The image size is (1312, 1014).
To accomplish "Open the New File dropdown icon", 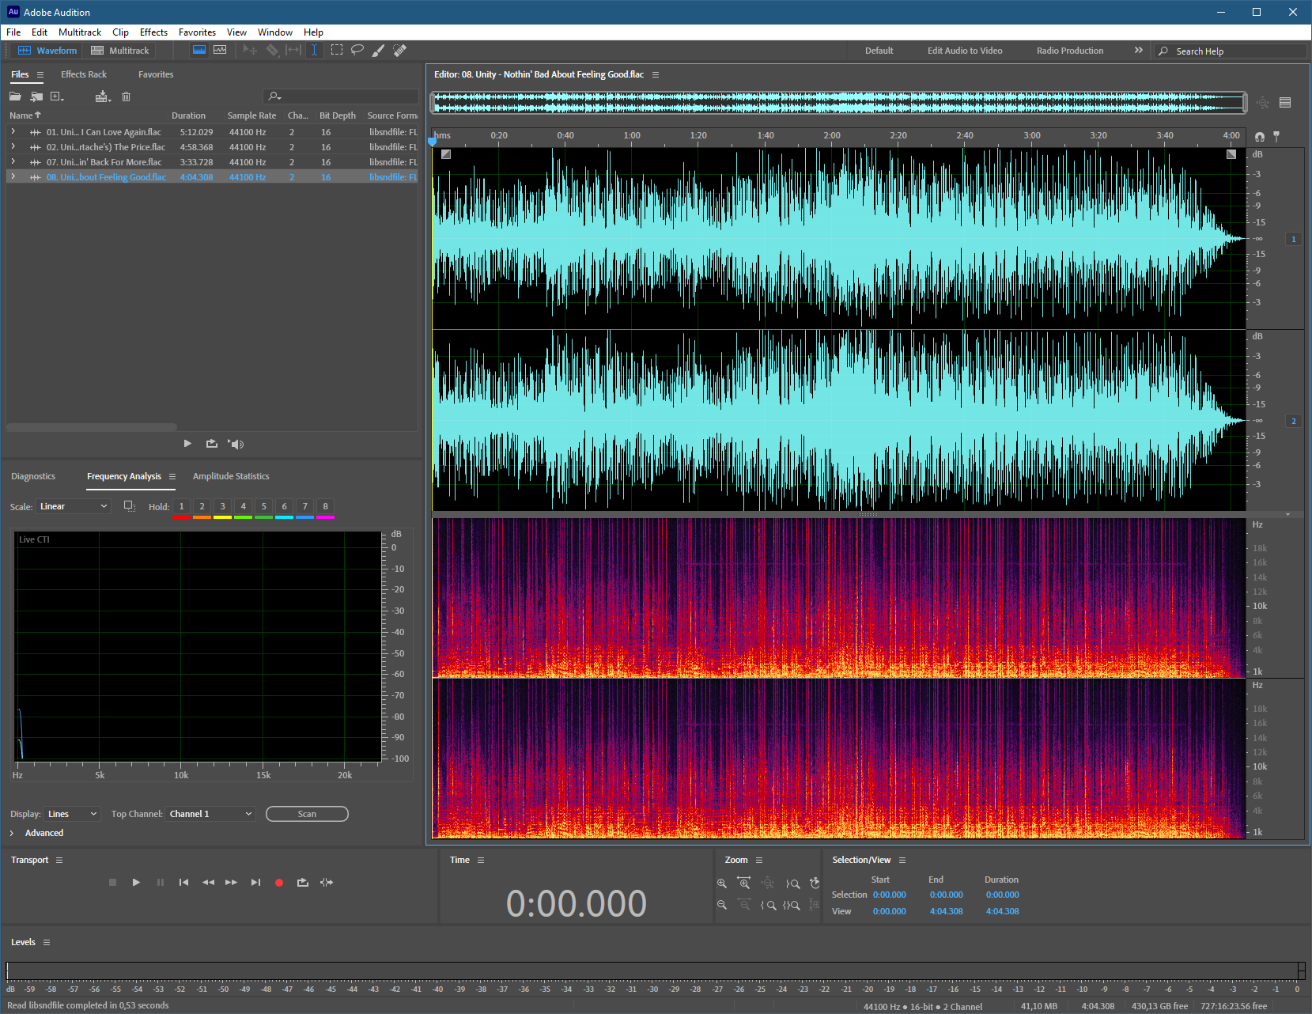I will pos(57,96).
